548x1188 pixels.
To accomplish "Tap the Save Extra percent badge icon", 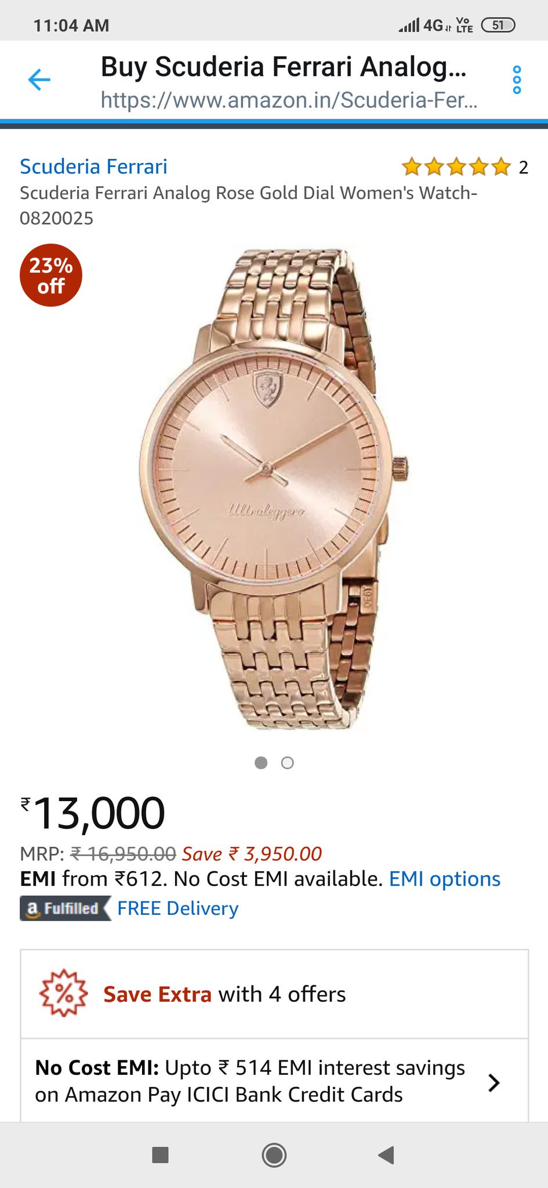I will coord(63,993).
